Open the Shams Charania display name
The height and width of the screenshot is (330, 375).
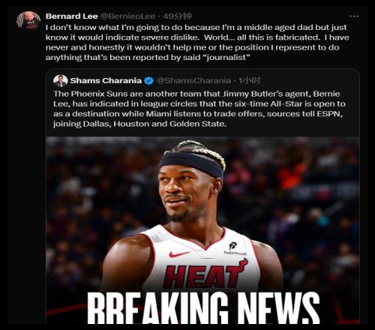[106, 80]
